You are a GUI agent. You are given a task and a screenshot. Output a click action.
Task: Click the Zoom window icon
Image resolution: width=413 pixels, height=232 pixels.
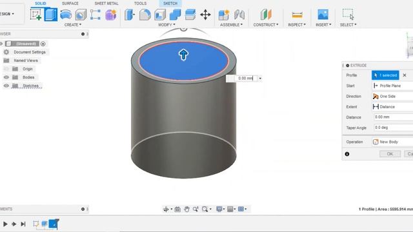click(x=196, y=209)
